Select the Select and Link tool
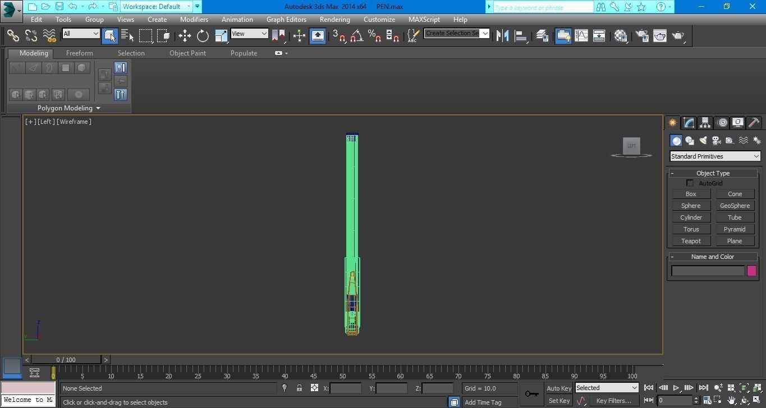 [x=13, y=35]
